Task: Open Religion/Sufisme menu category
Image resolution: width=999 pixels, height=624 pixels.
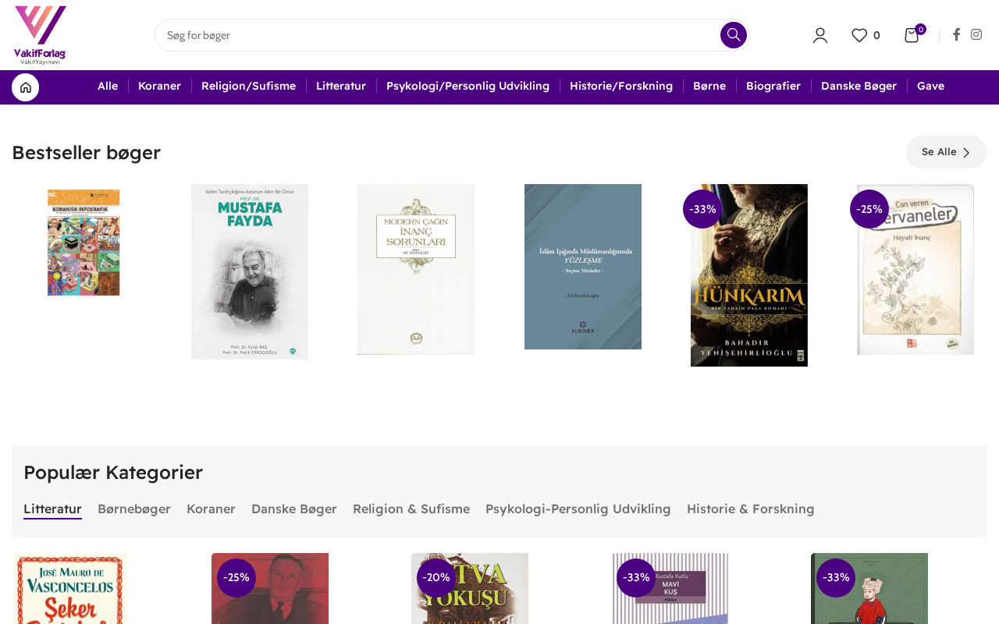Action: pos(248,86)
